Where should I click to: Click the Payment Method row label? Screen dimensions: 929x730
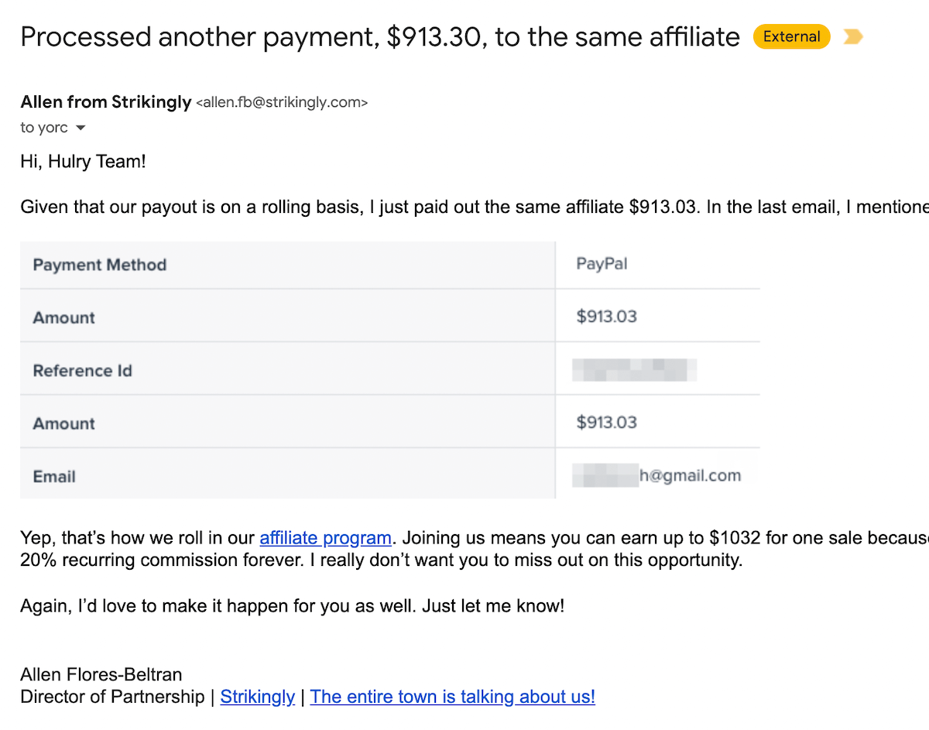tap(99, 265)
